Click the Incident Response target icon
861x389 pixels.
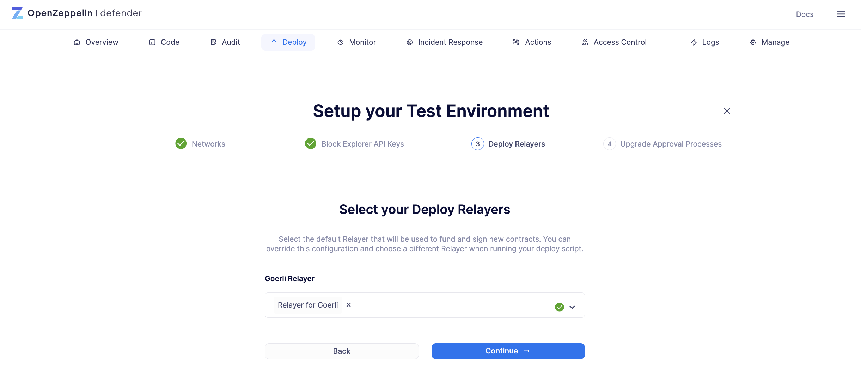[x=409, y=42]
